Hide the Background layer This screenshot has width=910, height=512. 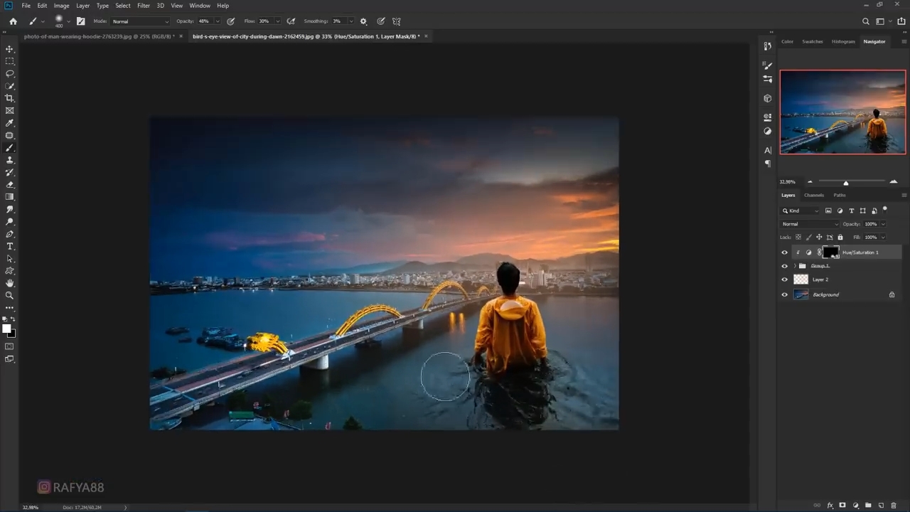click(x=785, y=294)
